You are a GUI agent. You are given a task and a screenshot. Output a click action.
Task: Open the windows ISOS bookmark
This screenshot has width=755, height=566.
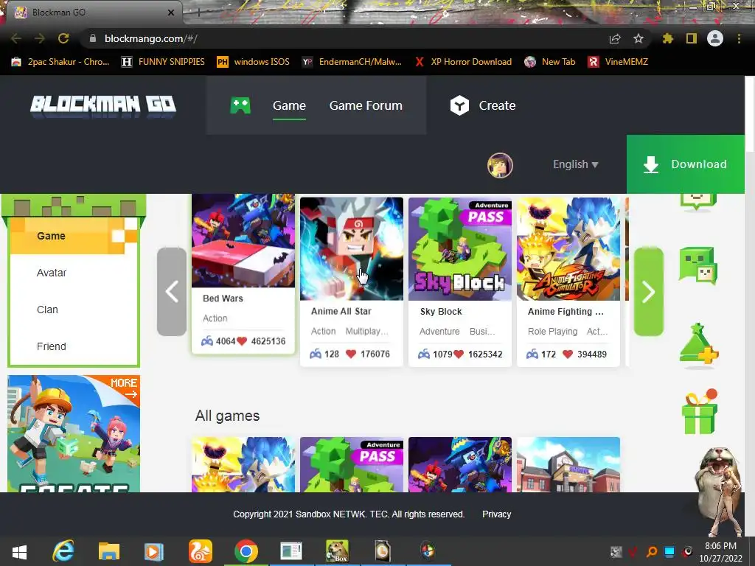254,62
